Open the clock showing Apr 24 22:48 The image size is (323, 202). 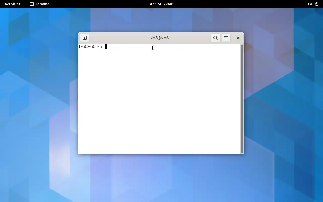(x=161, y=4)
